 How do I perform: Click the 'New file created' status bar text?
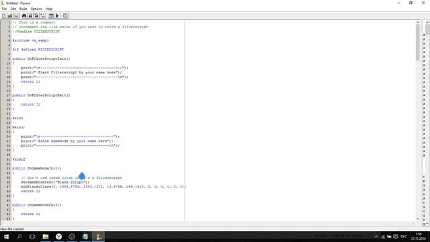tap(12, 229)
